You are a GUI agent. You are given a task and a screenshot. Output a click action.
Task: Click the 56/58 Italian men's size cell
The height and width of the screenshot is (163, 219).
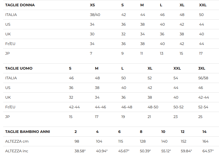[x=203, y=78]
